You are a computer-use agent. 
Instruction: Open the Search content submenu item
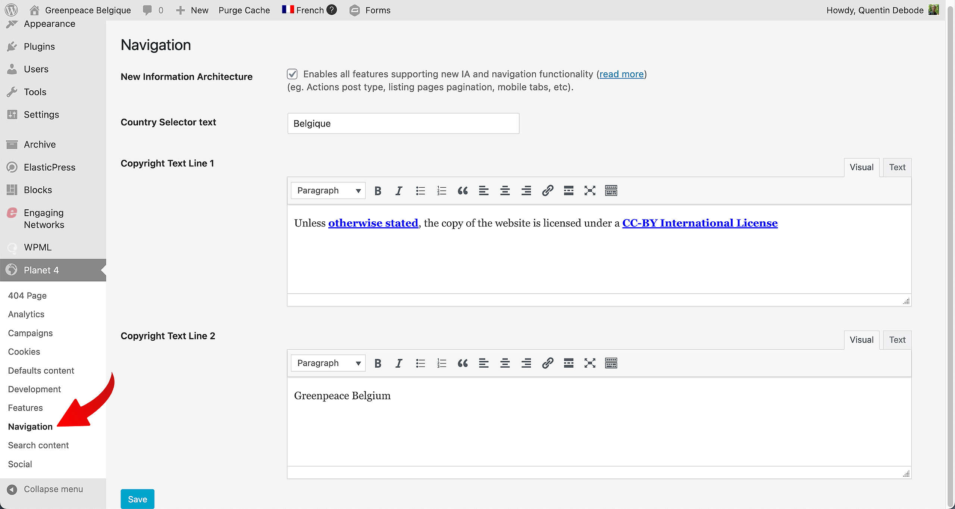38,445
